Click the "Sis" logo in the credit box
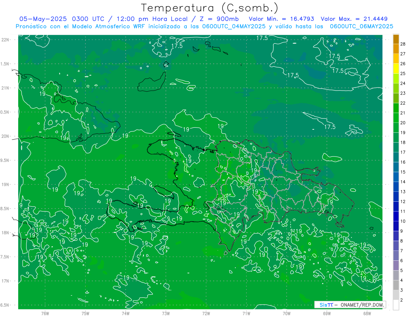Viewport: 412px width, 318px height. 324,305
